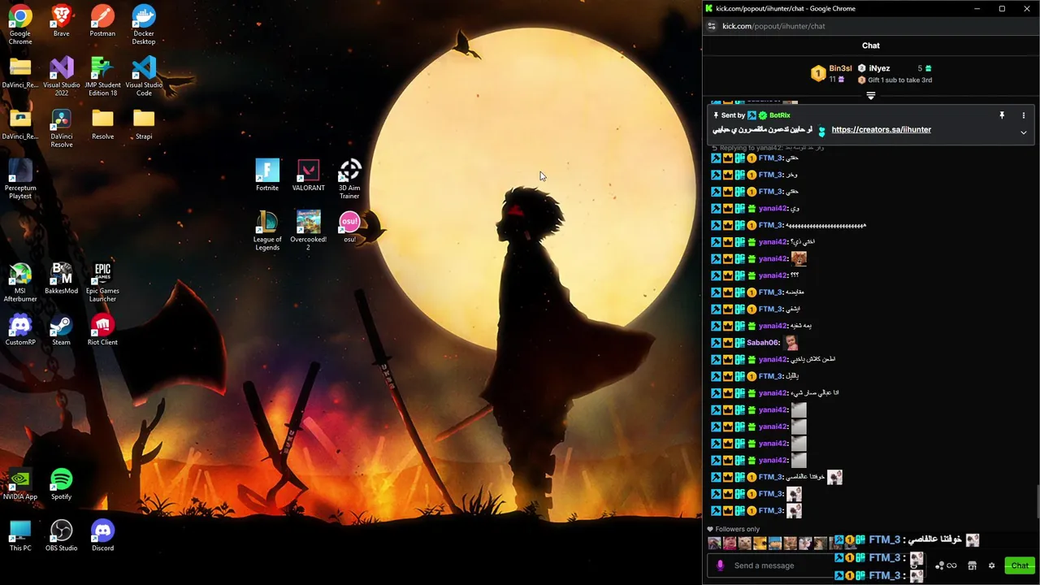The height and width of the screenshot is (585, 1040).
Task: Open the Brave browser desktop icon
Action: point(61,20)
